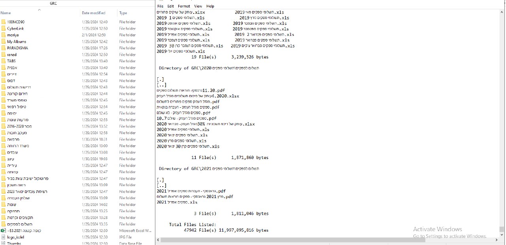The image size is (506, 245).
Task: Select the My Albums folder icon
Action: (x=3, y=41)
